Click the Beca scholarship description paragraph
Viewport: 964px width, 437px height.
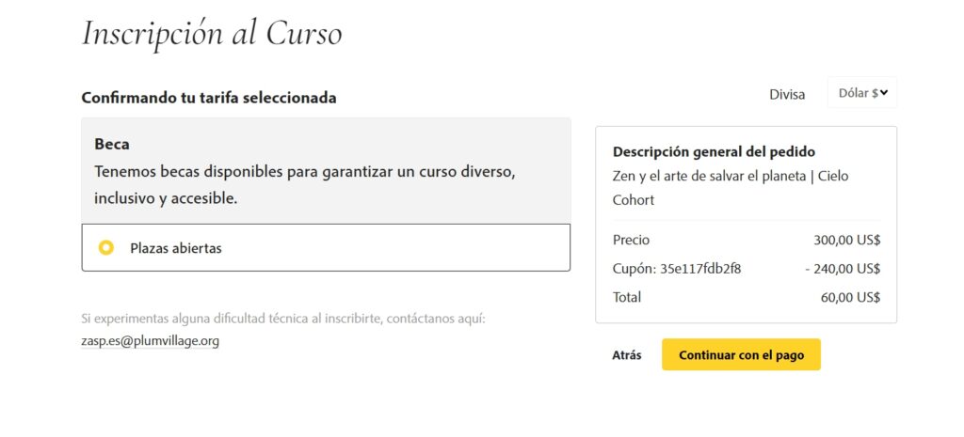coord(304,185)
